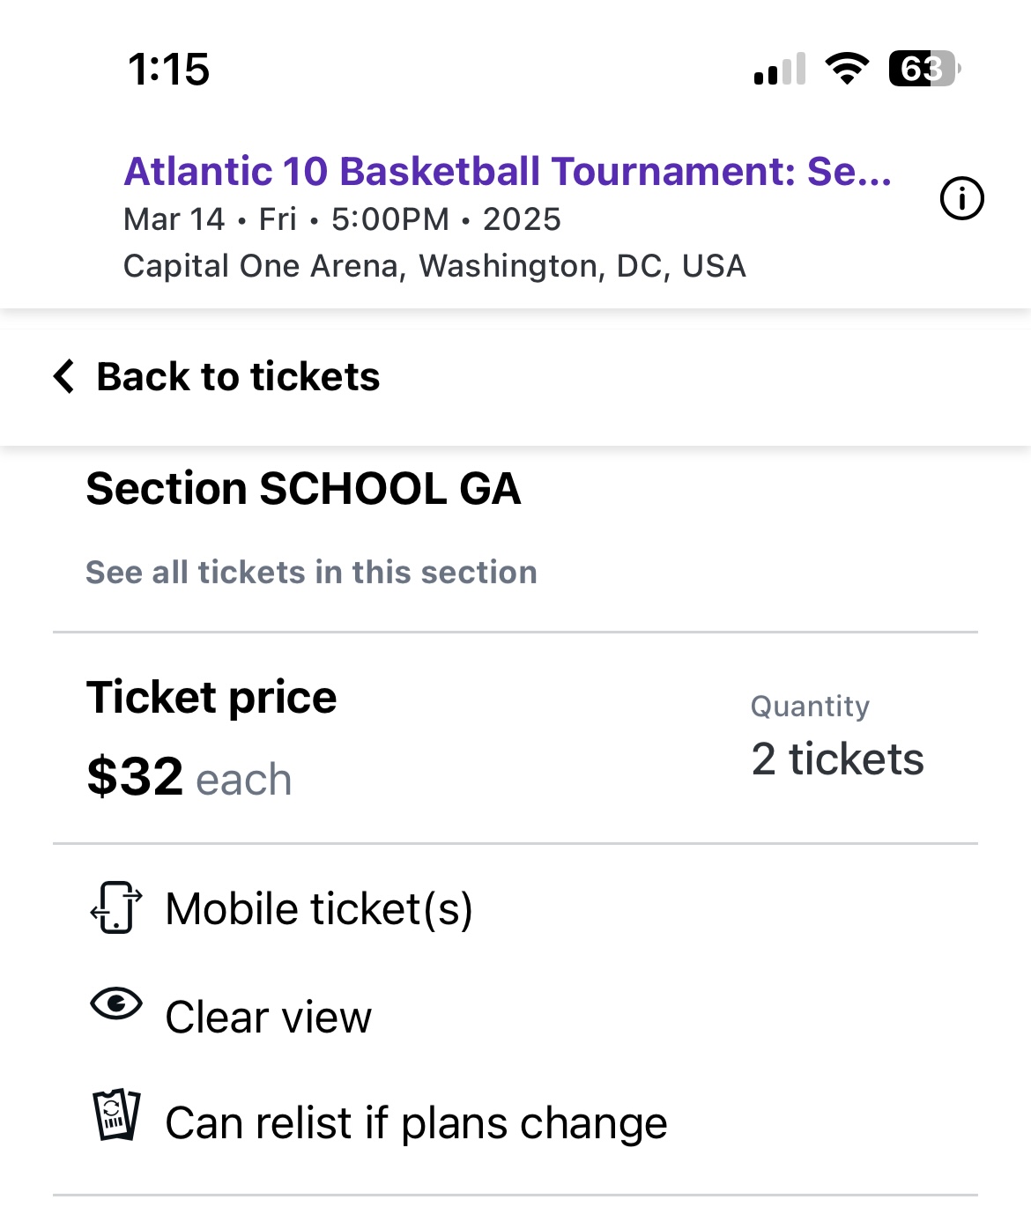Go back via Back to tickets
This screenshot has width=1031, height=1207.
(238, 377)
